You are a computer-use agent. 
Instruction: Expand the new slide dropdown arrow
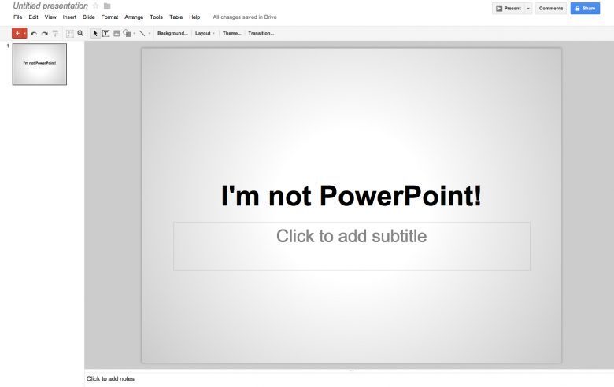(x=24, y=33)
